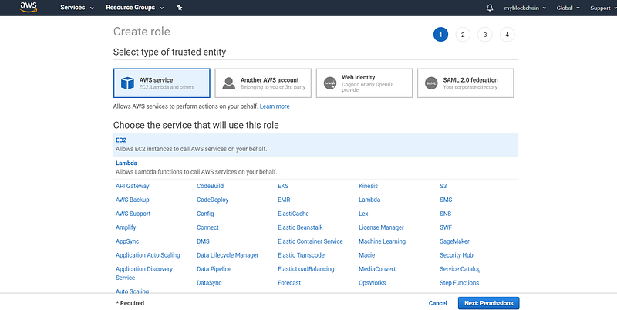This screenshot has height=310, width=617.
Task: Select the highlighted EC2 service row
Action: (x=315, y=144)
